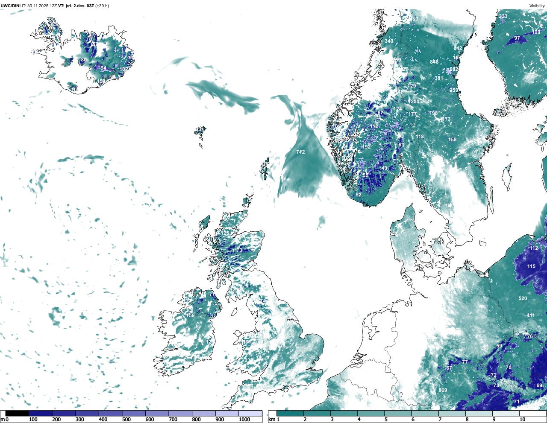Click the '173' visibility value on the map

(446, 119)
